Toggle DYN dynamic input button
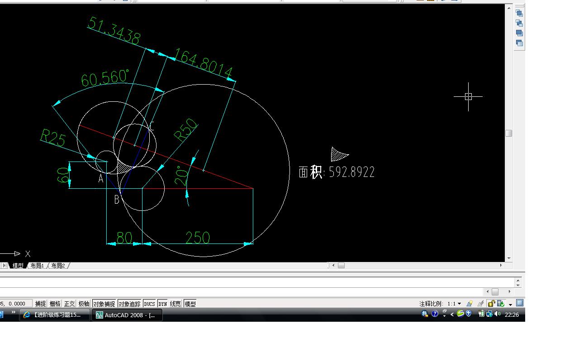The height and width of the screenshot is (362, 579). 163,304
